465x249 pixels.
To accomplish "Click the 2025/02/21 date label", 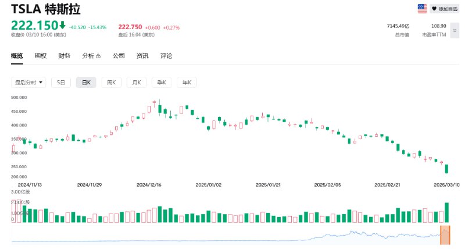I will [387, 184].
